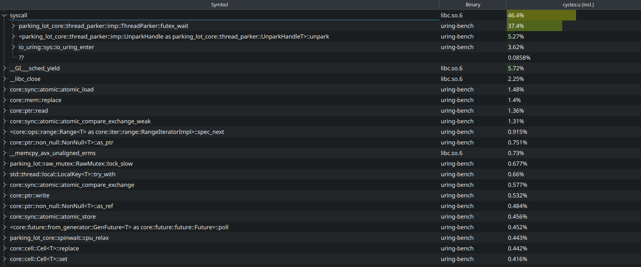This screenshot has height=267, width=641.
Task: Expand the LocalKey try_with row
Action: tap(4, 174)
